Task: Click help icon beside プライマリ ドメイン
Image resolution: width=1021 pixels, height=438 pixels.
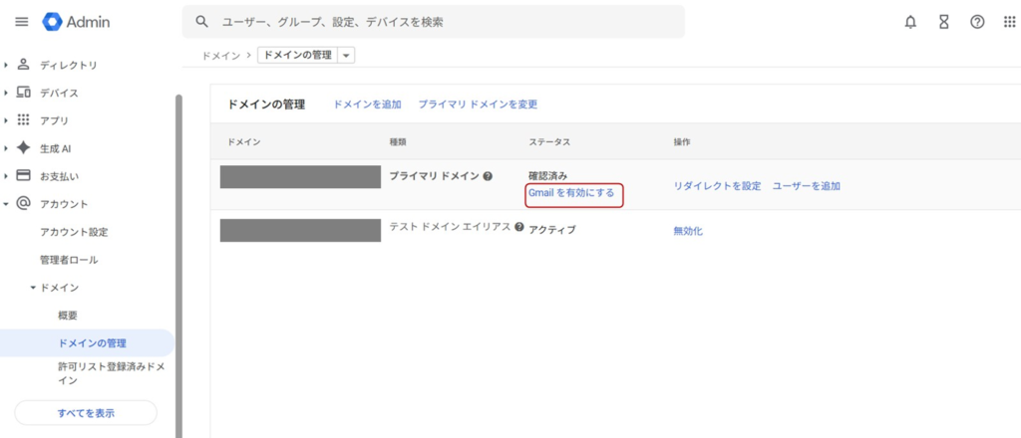Action: click(488, 176)
